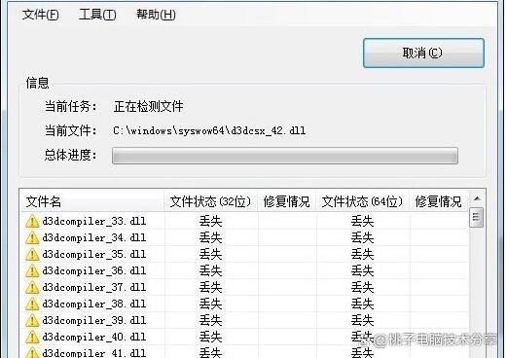The width and height of the screenshot is (507, 358).
Task: Click warning icon for d3dcompiler_35.dll
Action: (x=32, y=254)
